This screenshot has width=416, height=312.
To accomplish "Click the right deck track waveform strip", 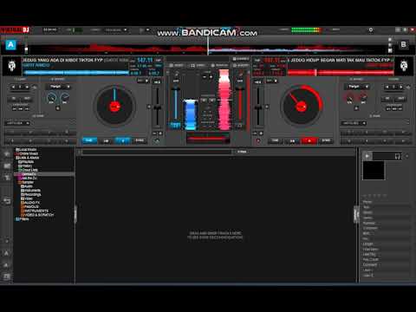I will 341,73.
